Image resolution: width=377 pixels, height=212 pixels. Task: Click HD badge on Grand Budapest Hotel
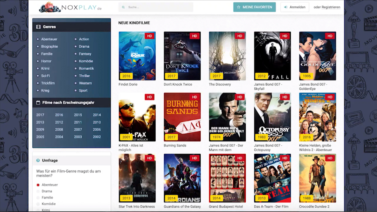[x=240, y=158]
